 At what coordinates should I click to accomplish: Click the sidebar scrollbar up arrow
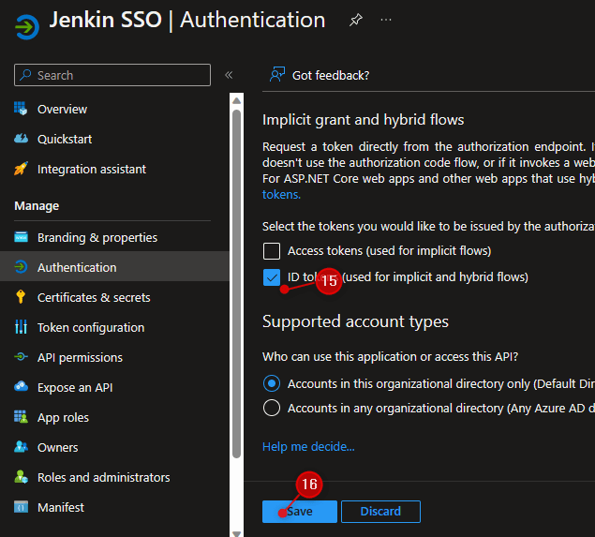[x=236, y=100]
